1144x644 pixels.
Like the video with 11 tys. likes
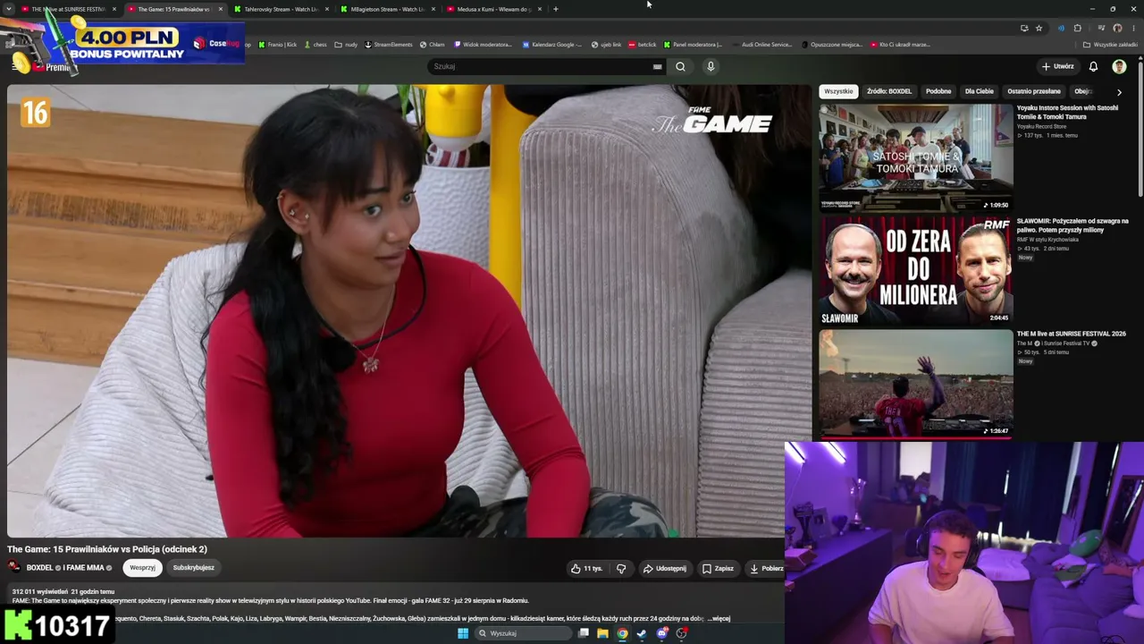(586, 568)
